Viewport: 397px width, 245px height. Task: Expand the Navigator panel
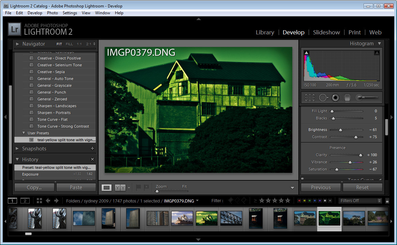(x=17, y=44)
